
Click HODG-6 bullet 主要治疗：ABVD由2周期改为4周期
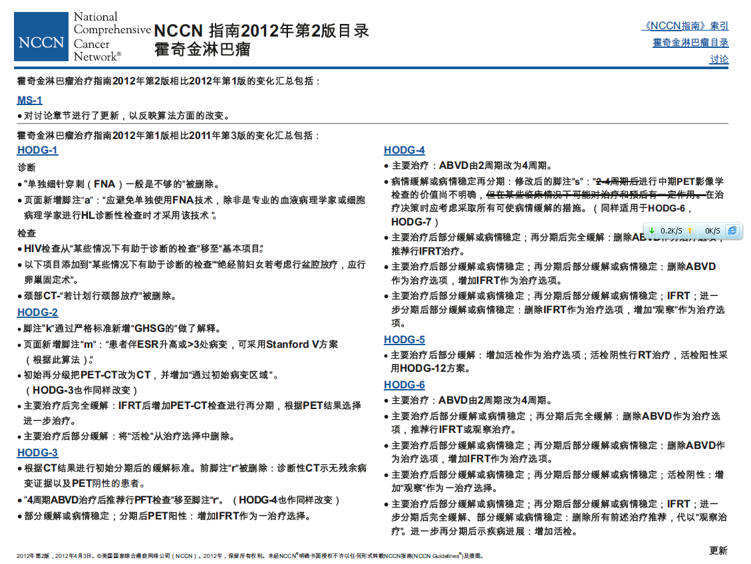click(x=468, y=400)
